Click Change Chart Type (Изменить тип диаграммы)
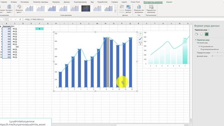The width and height of the screenshot is (224, 126). [139, 9]
